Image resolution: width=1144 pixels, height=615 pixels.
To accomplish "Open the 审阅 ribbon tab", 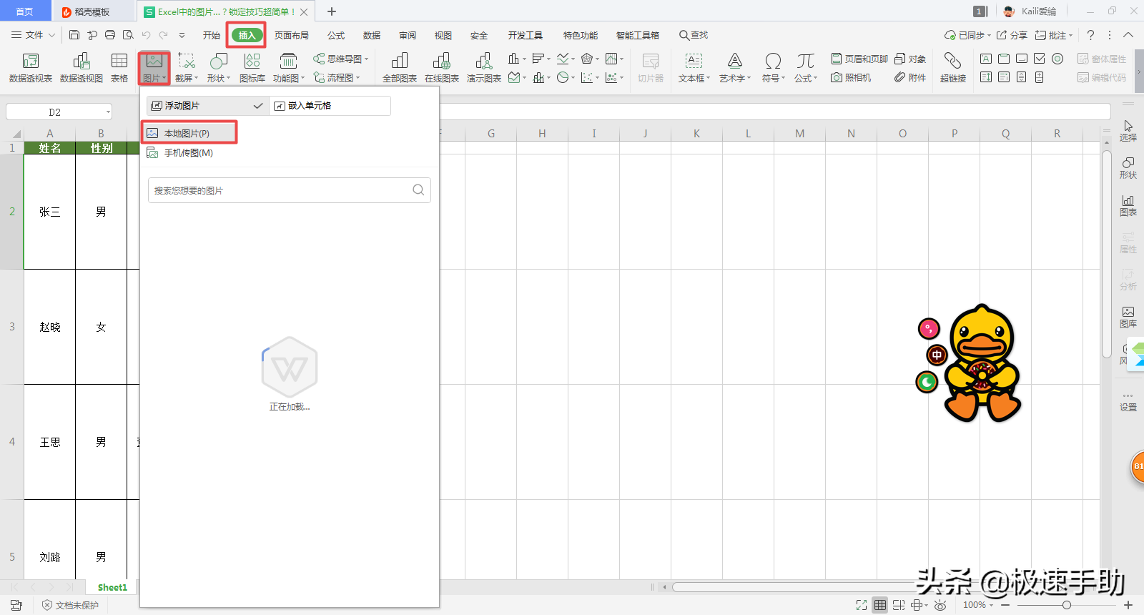I will tap(408, 35).
